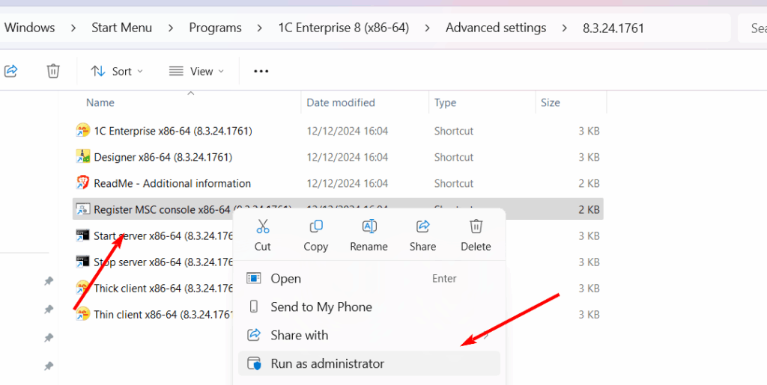Go to Windows breadcrumb folder
The height and width of the screenshot is (385, 767).
[29, 28]
